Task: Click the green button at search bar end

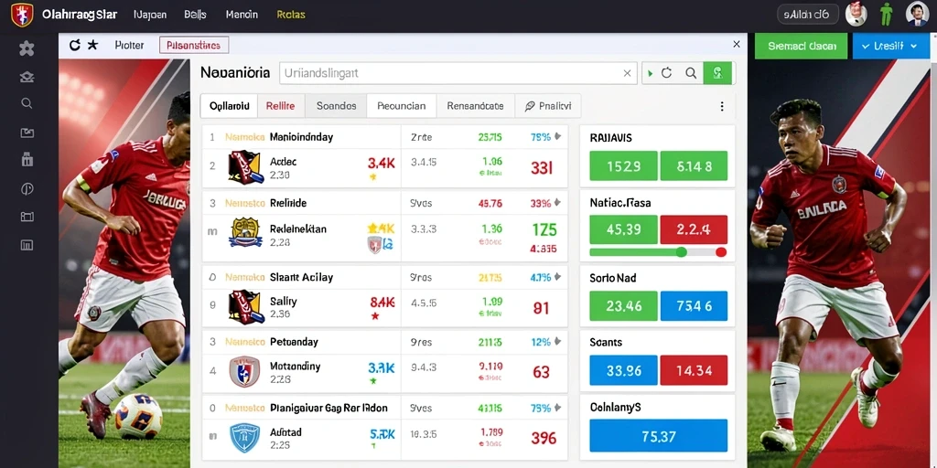Action: [x=717, y=73]
